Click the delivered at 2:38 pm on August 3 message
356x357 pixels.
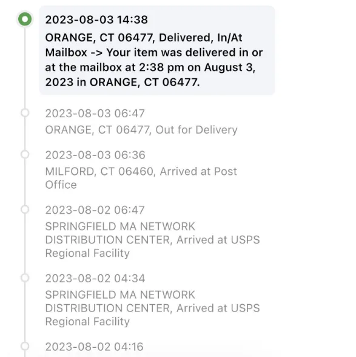pos(154,67)
